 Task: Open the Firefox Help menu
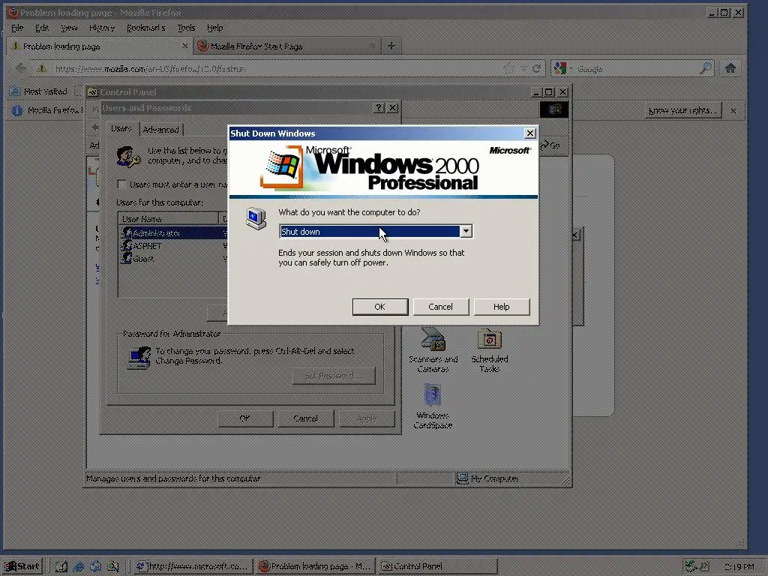point(215,28)
